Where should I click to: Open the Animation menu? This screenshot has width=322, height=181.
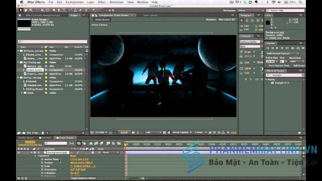click(116, 2)
